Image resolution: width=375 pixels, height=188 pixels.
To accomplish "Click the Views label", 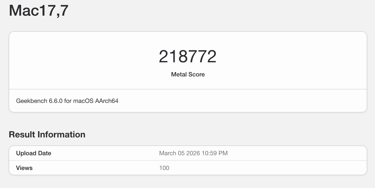I will pyautogui.click(x=24, y=168).
